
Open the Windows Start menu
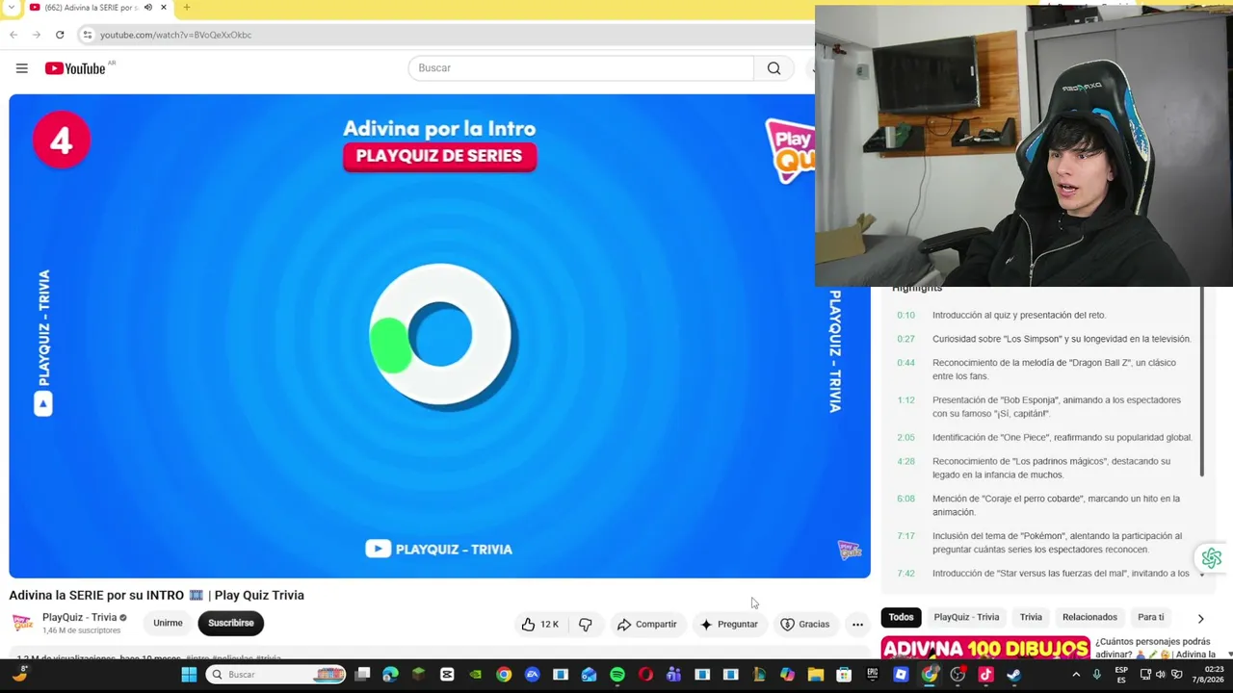(189, 675)
